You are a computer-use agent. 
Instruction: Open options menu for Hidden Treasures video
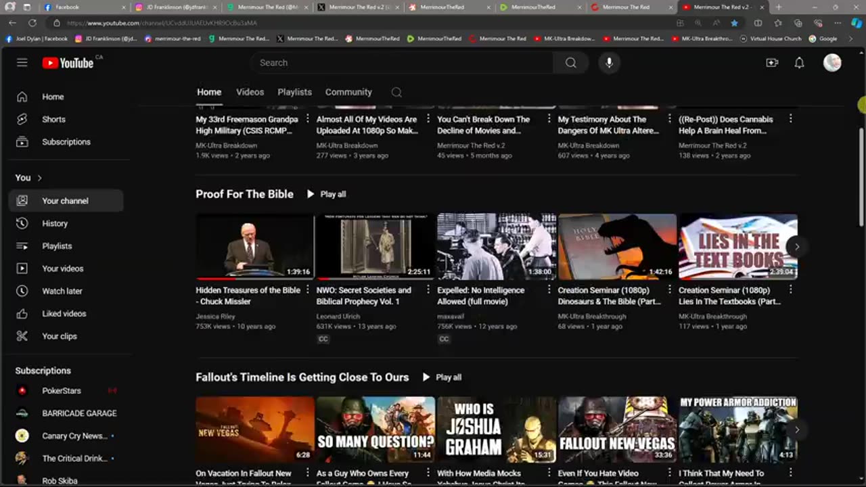click(x=307, y=290)
